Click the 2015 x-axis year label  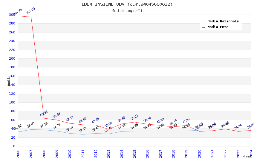(134, 154)
